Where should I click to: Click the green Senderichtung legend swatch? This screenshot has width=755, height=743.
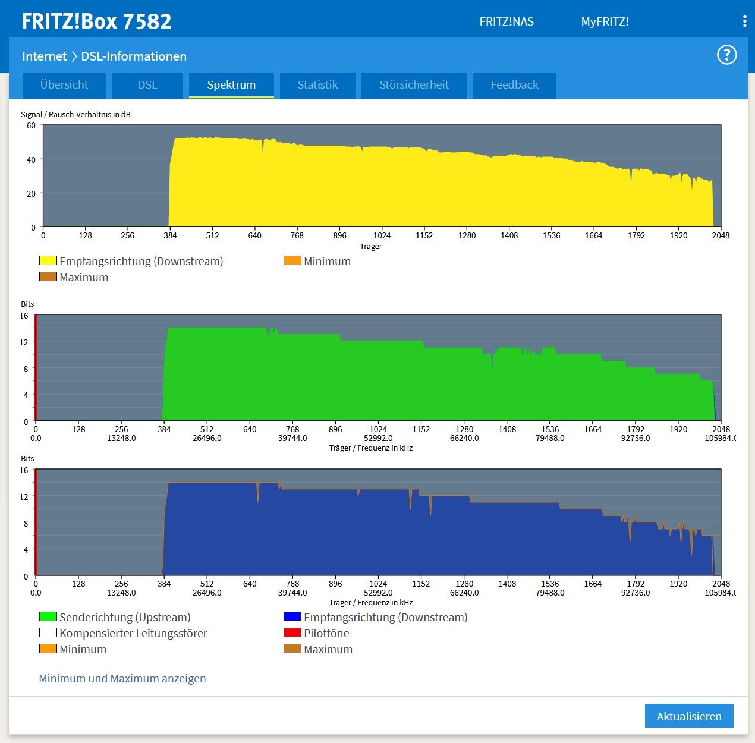(48, 616)
